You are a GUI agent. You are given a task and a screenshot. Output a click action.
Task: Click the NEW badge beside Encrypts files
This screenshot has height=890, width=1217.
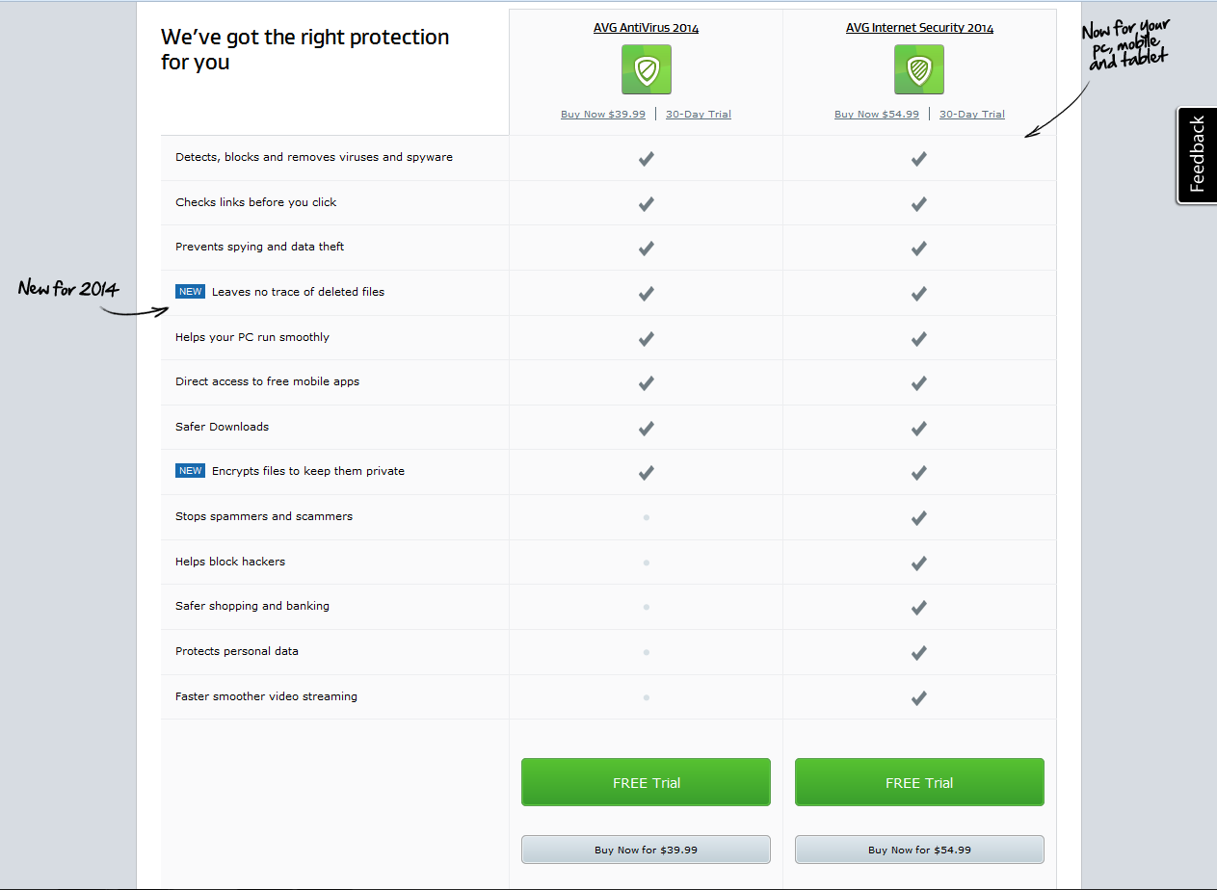pos(190,471)
